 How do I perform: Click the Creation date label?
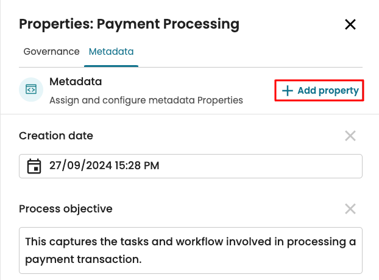56,136
